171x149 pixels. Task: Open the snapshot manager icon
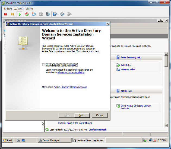click(x=48, y=14)
